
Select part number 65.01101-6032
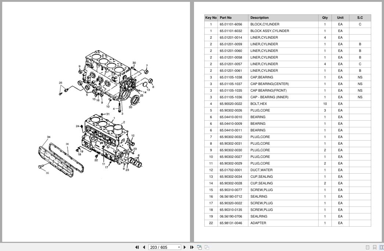click(x=231, y=31)
